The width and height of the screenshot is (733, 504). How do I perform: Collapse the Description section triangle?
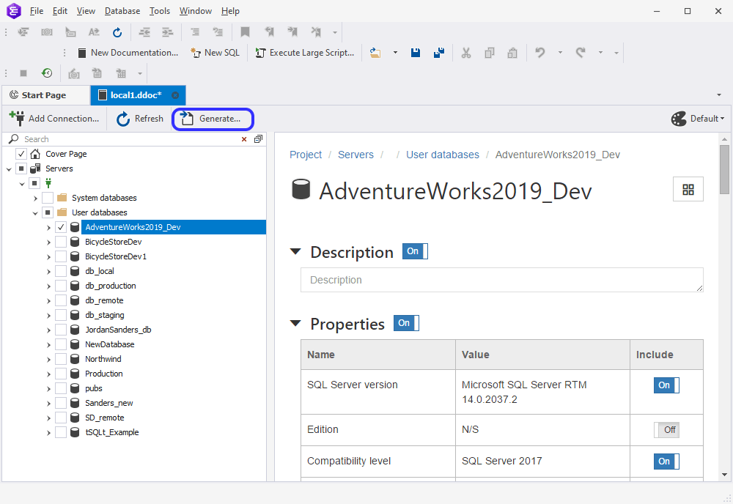(295, 252)
